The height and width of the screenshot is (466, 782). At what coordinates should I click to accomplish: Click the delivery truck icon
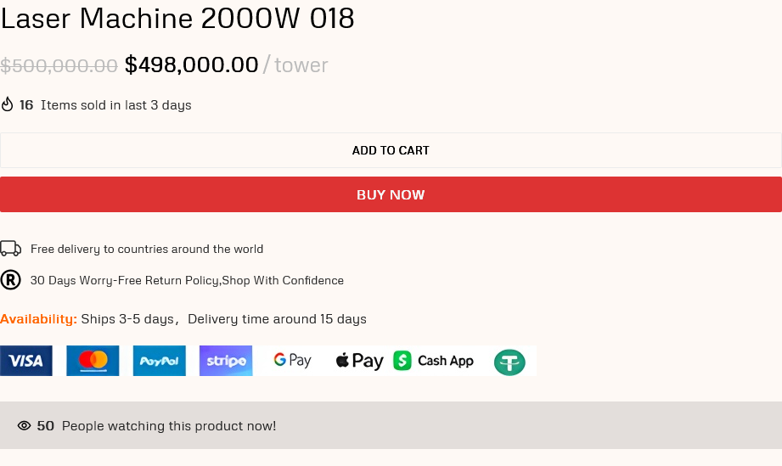[10, 249]
